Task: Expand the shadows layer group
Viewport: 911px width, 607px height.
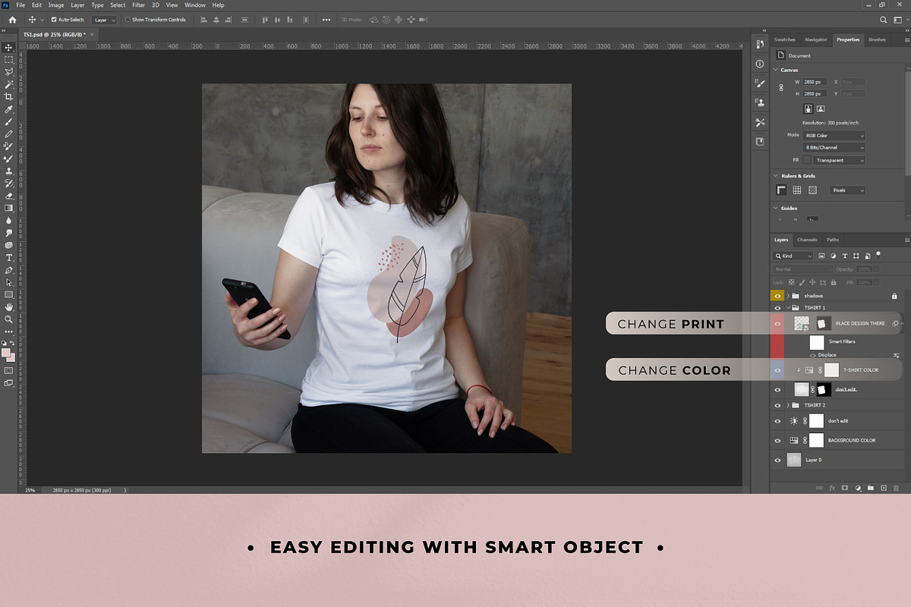Action: 788,296
